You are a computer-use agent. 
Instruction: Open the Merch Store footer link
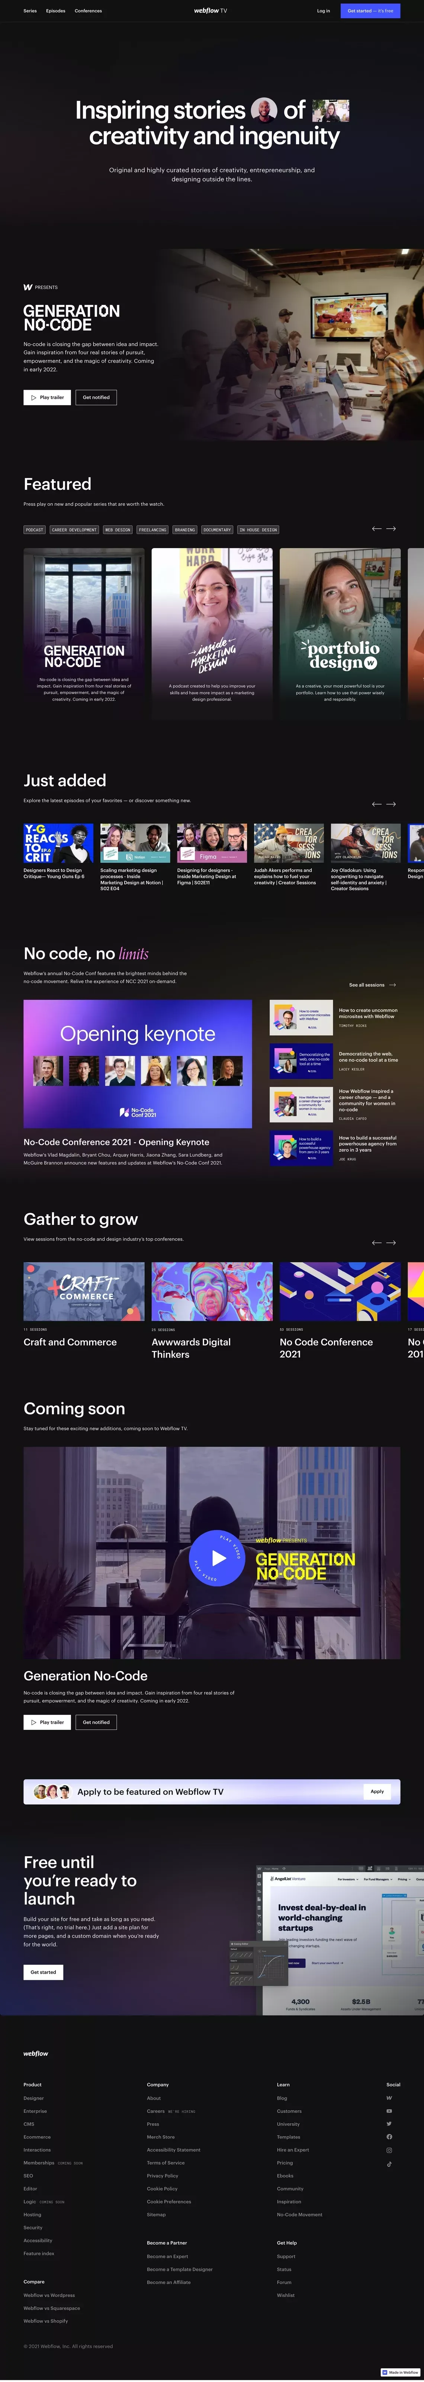point(160,2136)
